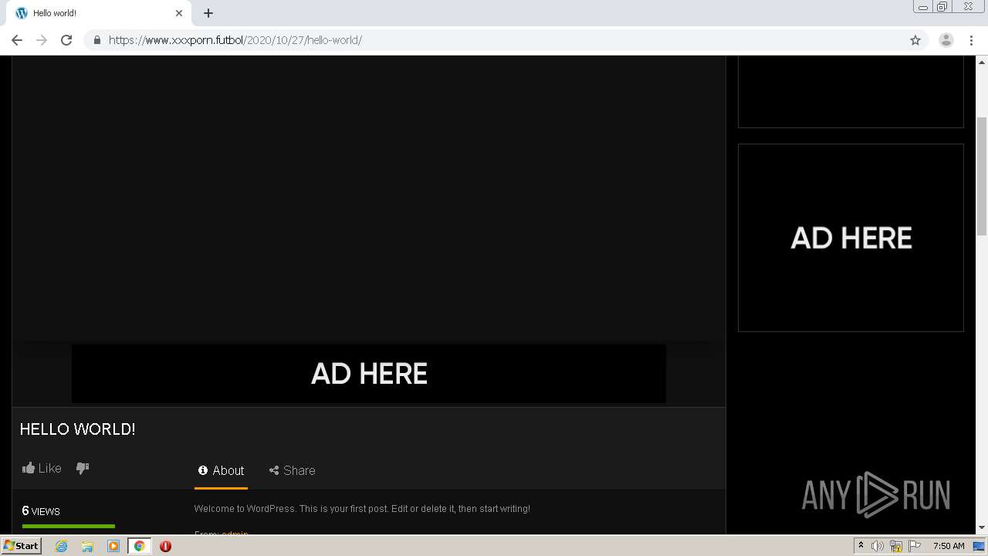Screen dimensions: 988x556
Task: Go back to the previous page
Action: [17, 40]
